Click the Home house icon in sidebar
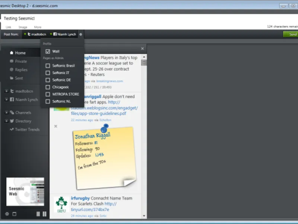The height and width of the screenshot is (224, 298). 12,53
